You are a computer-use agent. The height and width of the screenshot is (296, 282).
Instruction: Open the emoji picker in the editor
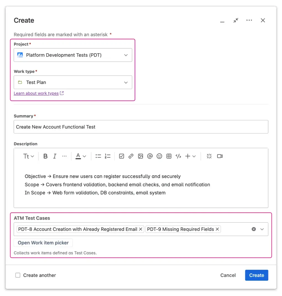click(160, 156)
